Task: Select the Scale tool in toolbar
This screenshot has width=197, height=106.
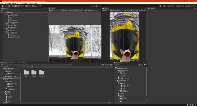Action: click(12, 6)
